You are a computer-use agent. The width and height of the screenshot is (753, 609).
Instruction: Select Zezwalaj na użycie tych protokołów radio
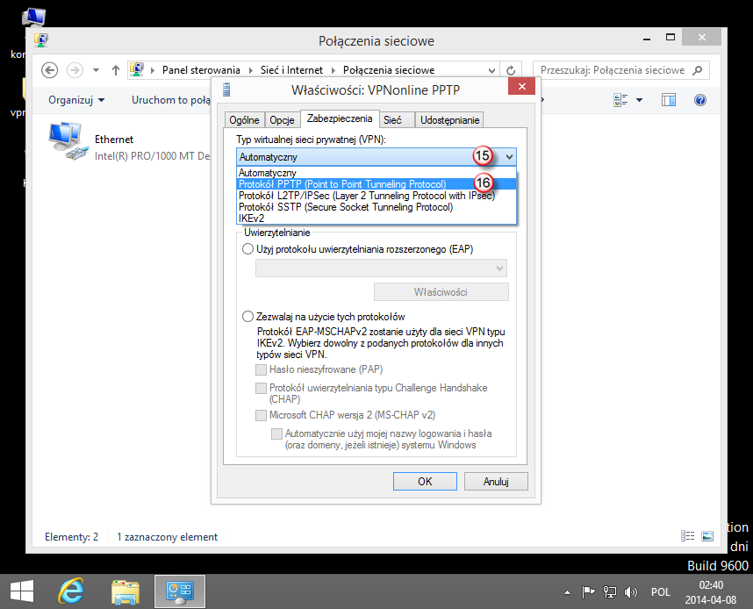pos(247,317)
